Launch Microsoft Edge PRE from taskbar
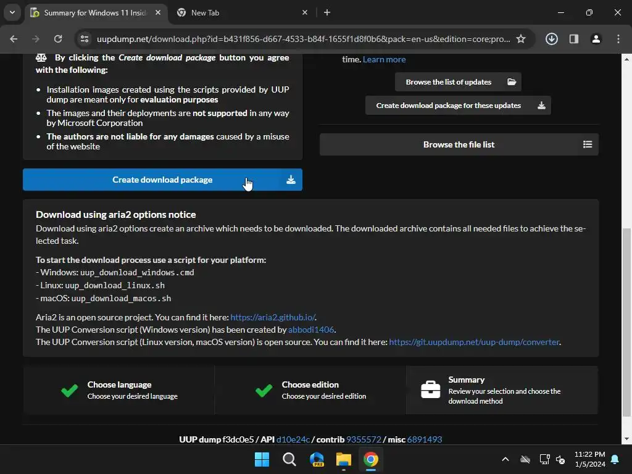Image resolution: width=632 pixels, height=474 pixels. [x=317, y=459]
